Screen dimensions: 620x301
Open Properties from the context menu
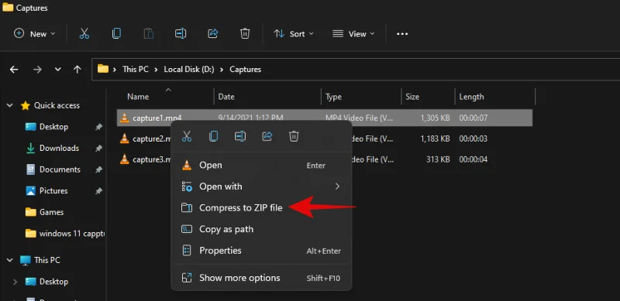(261, 251)
